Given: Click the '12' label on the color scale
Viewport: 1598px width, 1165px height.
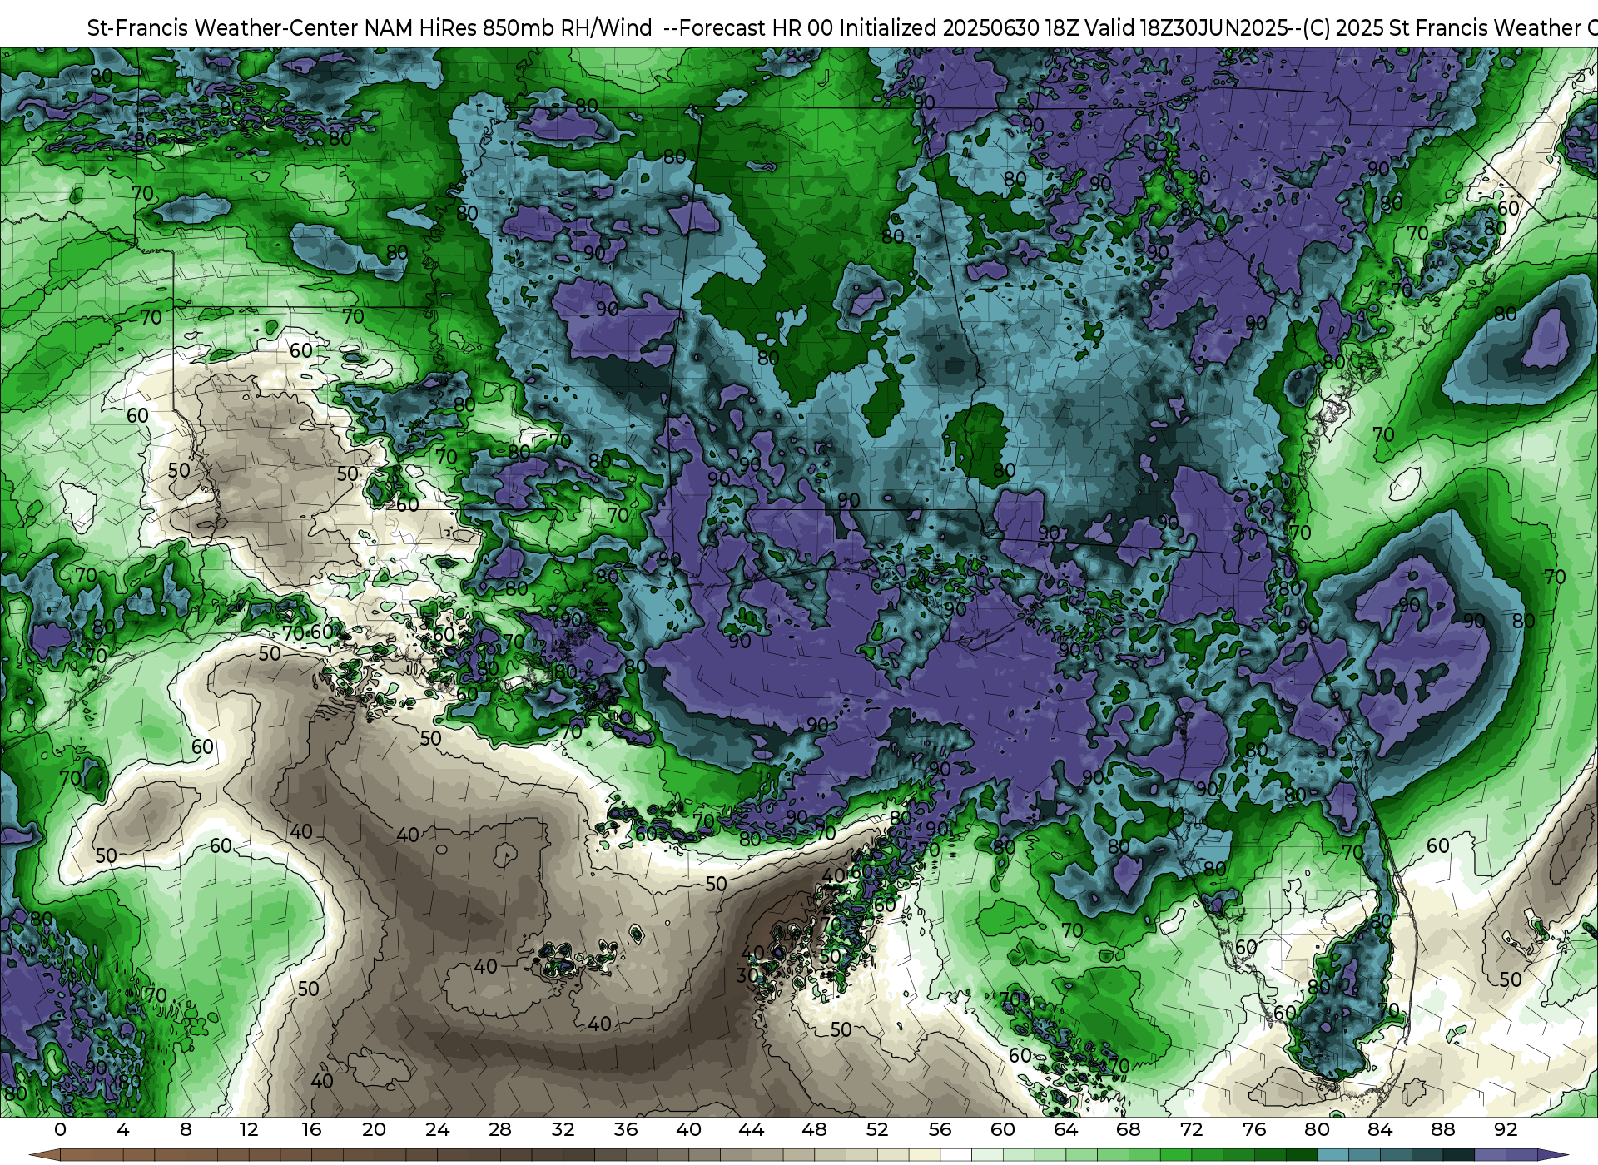Looking at the screenshot, I should tap(249, 1129).
